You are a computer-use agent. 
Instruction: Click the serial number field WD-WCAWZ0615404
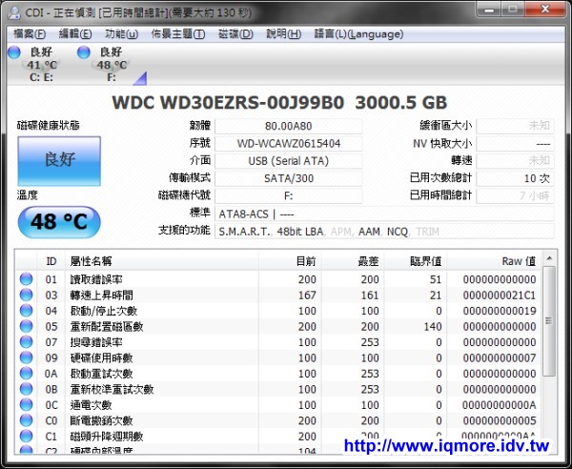tap(289, 144)
